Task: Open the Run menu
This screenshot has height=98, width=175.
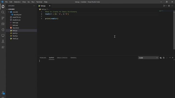Action: pyautogui.click(x=33, y=2)
